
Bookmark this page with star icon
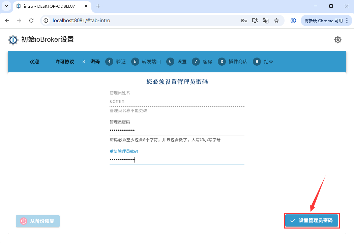coord(276,21)
